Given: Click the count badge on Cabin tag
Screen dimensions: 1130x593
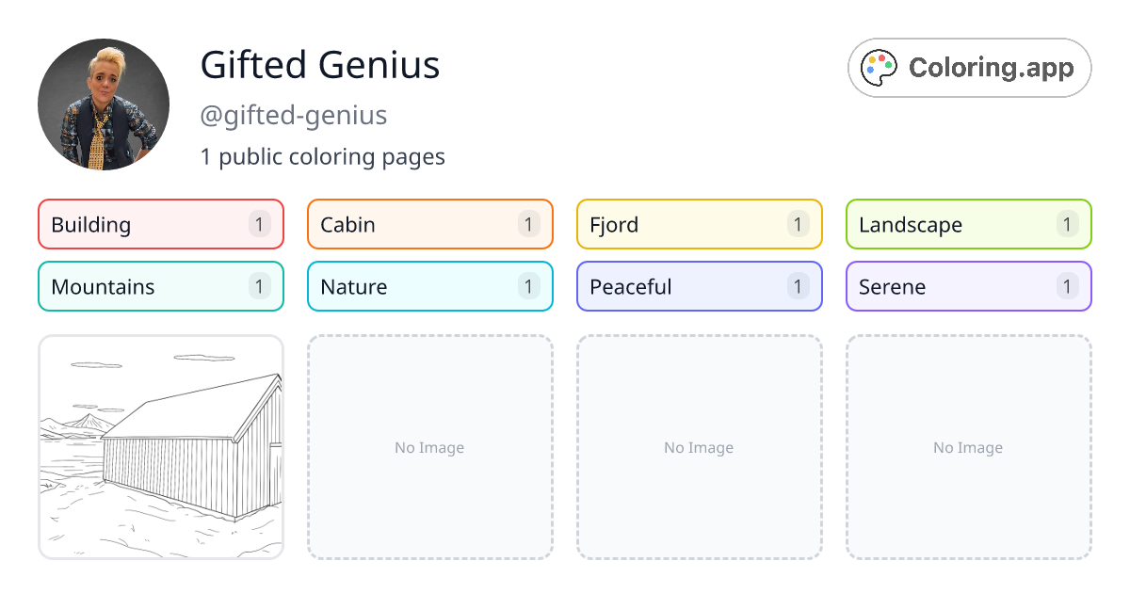Looking at the screenshot, I should 528,224.
